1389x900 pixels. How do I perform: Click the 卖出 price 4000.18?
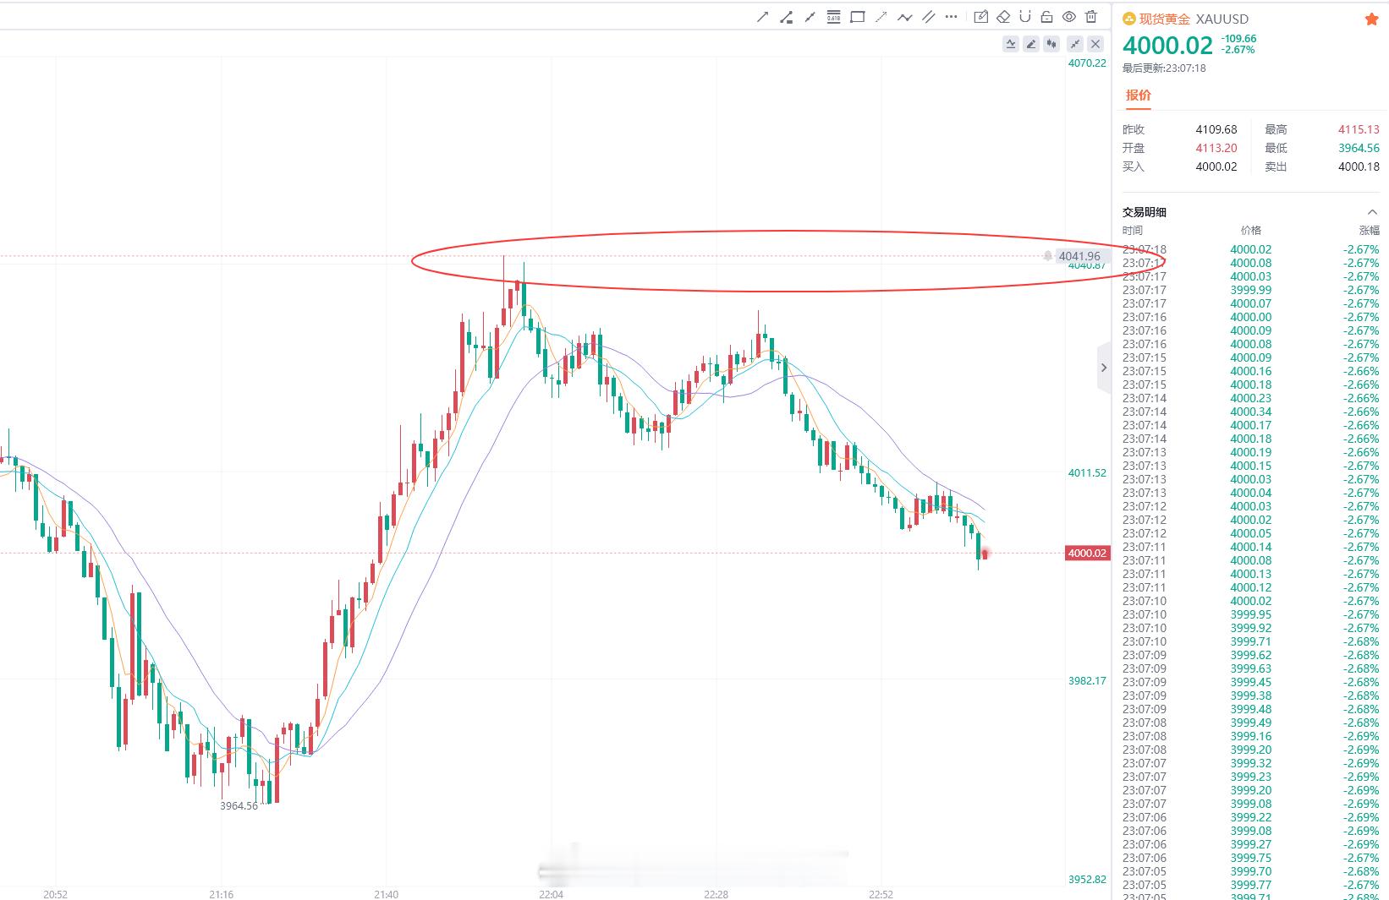pyautogui.click(x=1359, y=166)
